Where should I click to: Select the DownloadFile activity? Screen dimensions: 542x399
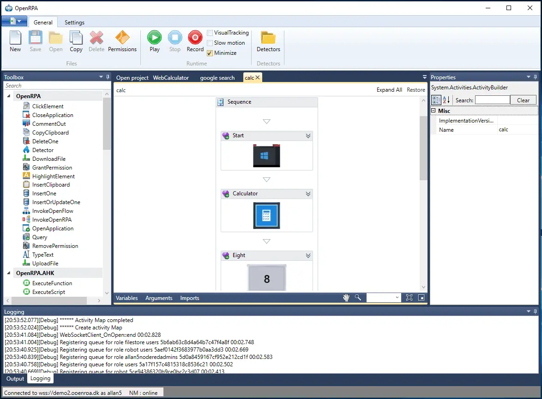point(49,158)
